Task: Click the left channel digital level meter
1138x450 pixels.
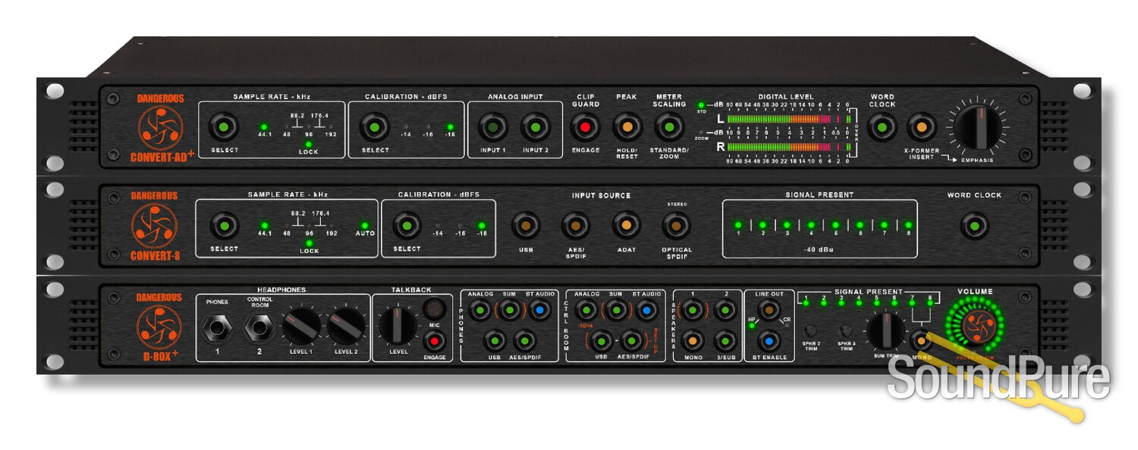Action: (787, 119)
